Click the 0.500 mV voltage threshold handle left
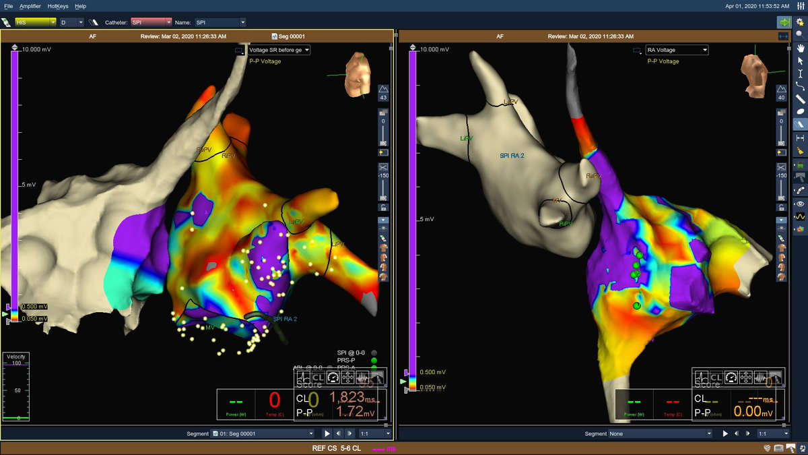The width and height of the screenshot is (808, 455). pos(8,307)
